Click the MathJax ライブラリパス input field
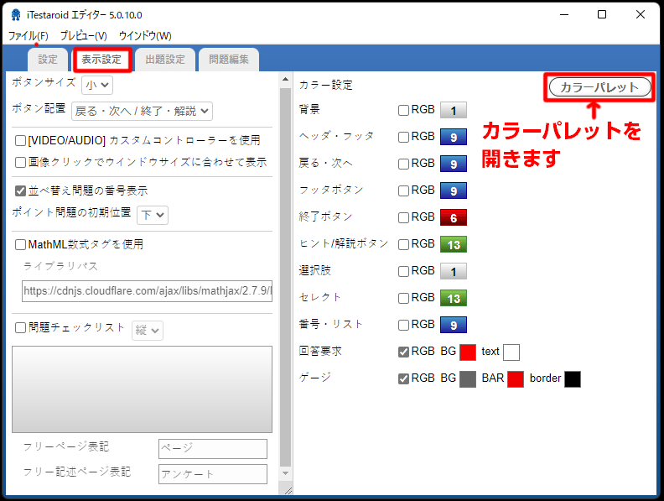Image resolution: width=664 pixels, height=501 pixels. click(147, 290)
